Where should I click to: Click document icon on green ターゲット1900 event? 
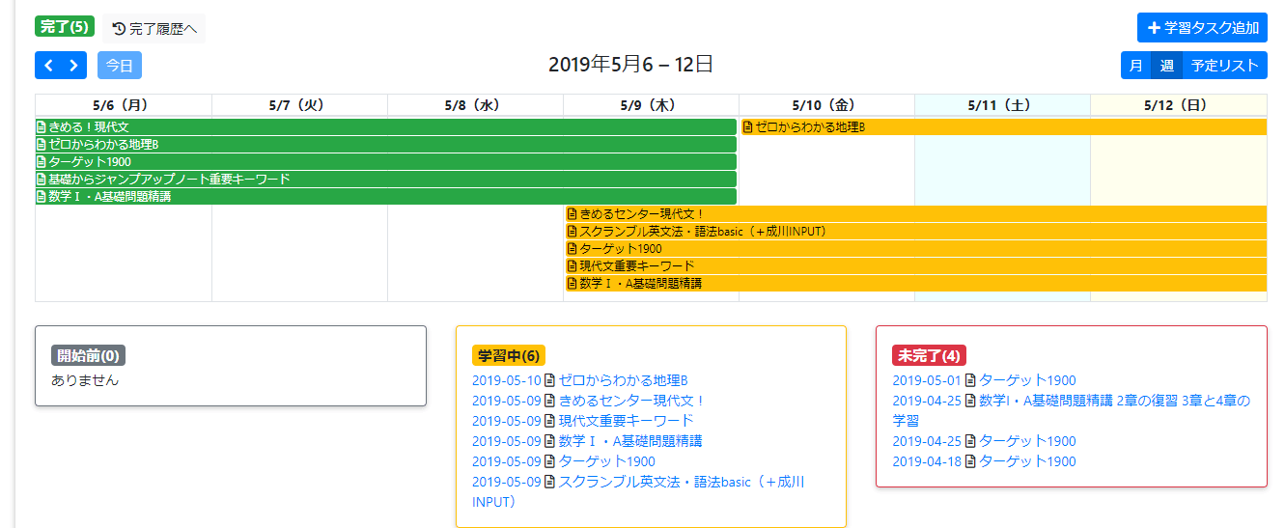[42, 162]
